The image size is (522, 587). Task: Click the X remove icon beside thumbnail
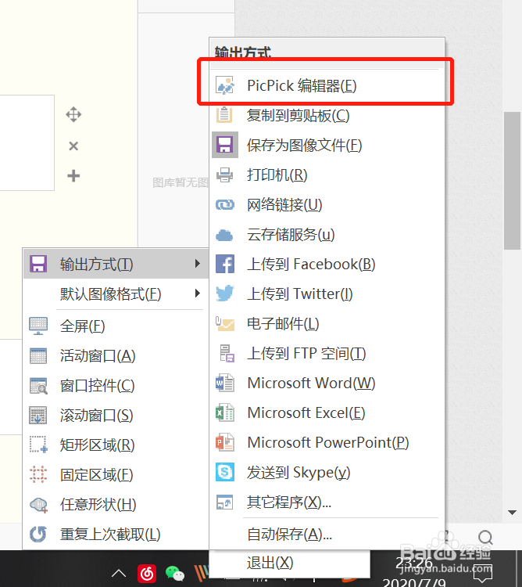pyautogui.click(x=73, y=146)
